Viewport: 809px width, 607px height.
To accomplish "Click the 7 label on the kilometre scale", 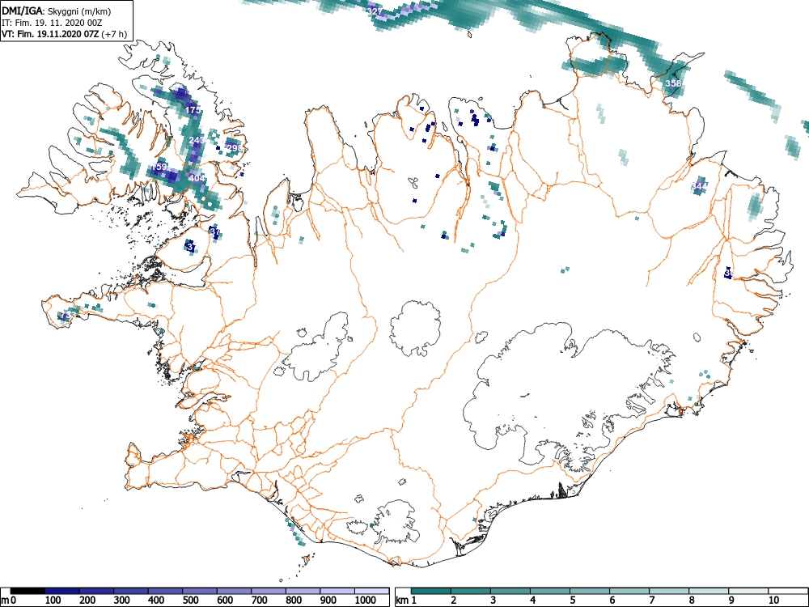I will tap(651, 601).
